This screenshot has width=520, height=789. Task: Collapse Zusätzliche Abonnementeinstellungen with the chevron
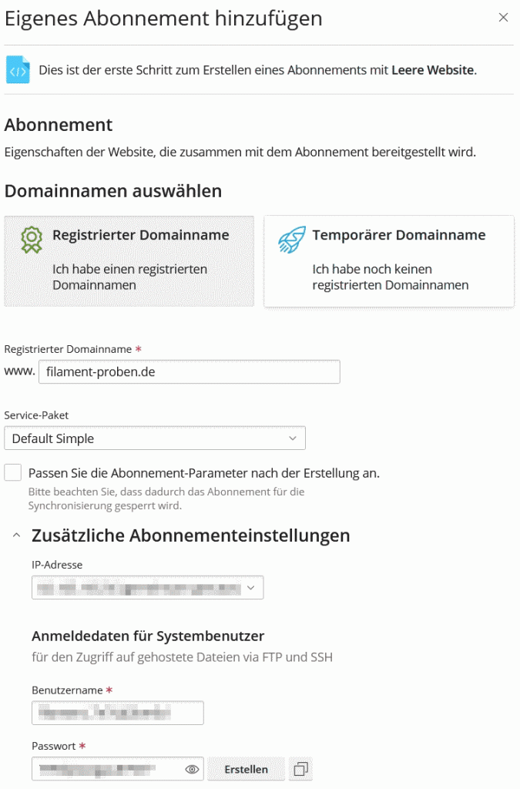tap(16, 536)
